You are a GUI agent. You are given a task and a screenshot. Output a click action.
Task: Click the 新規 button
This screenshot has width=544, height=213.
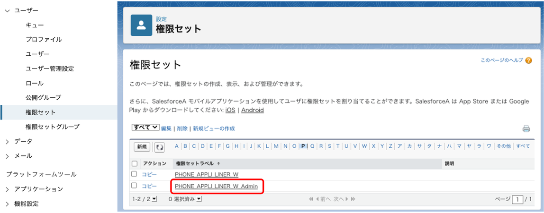click(142, 147)
